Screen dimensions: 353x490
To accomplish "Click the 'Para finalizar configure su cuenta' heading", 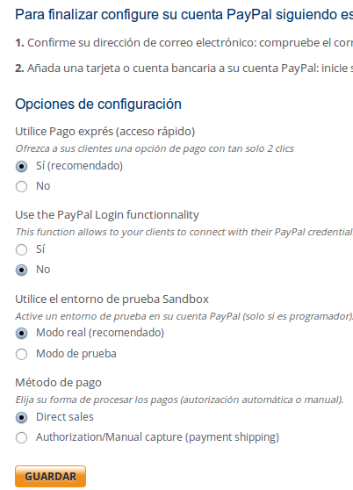I will point(184,14).
